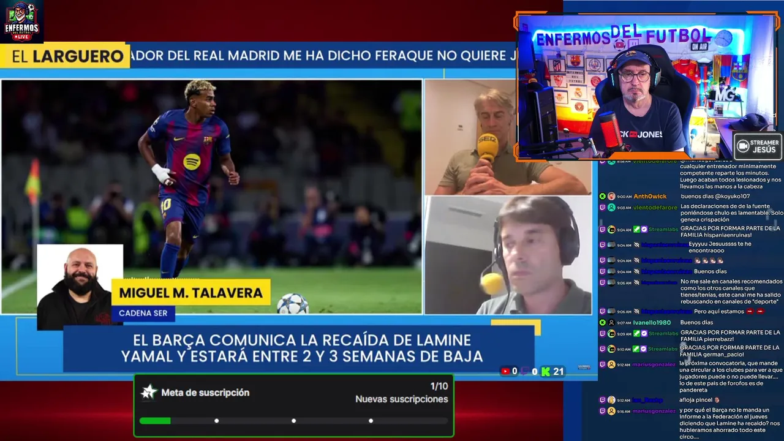Open the Ivanello1980 username in chat
Viewport: 784px width, 441px height.
[x=652, y=322]
